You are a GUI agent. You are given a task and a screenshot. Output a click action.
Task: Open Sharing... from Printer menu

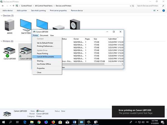tap(47, 61)
